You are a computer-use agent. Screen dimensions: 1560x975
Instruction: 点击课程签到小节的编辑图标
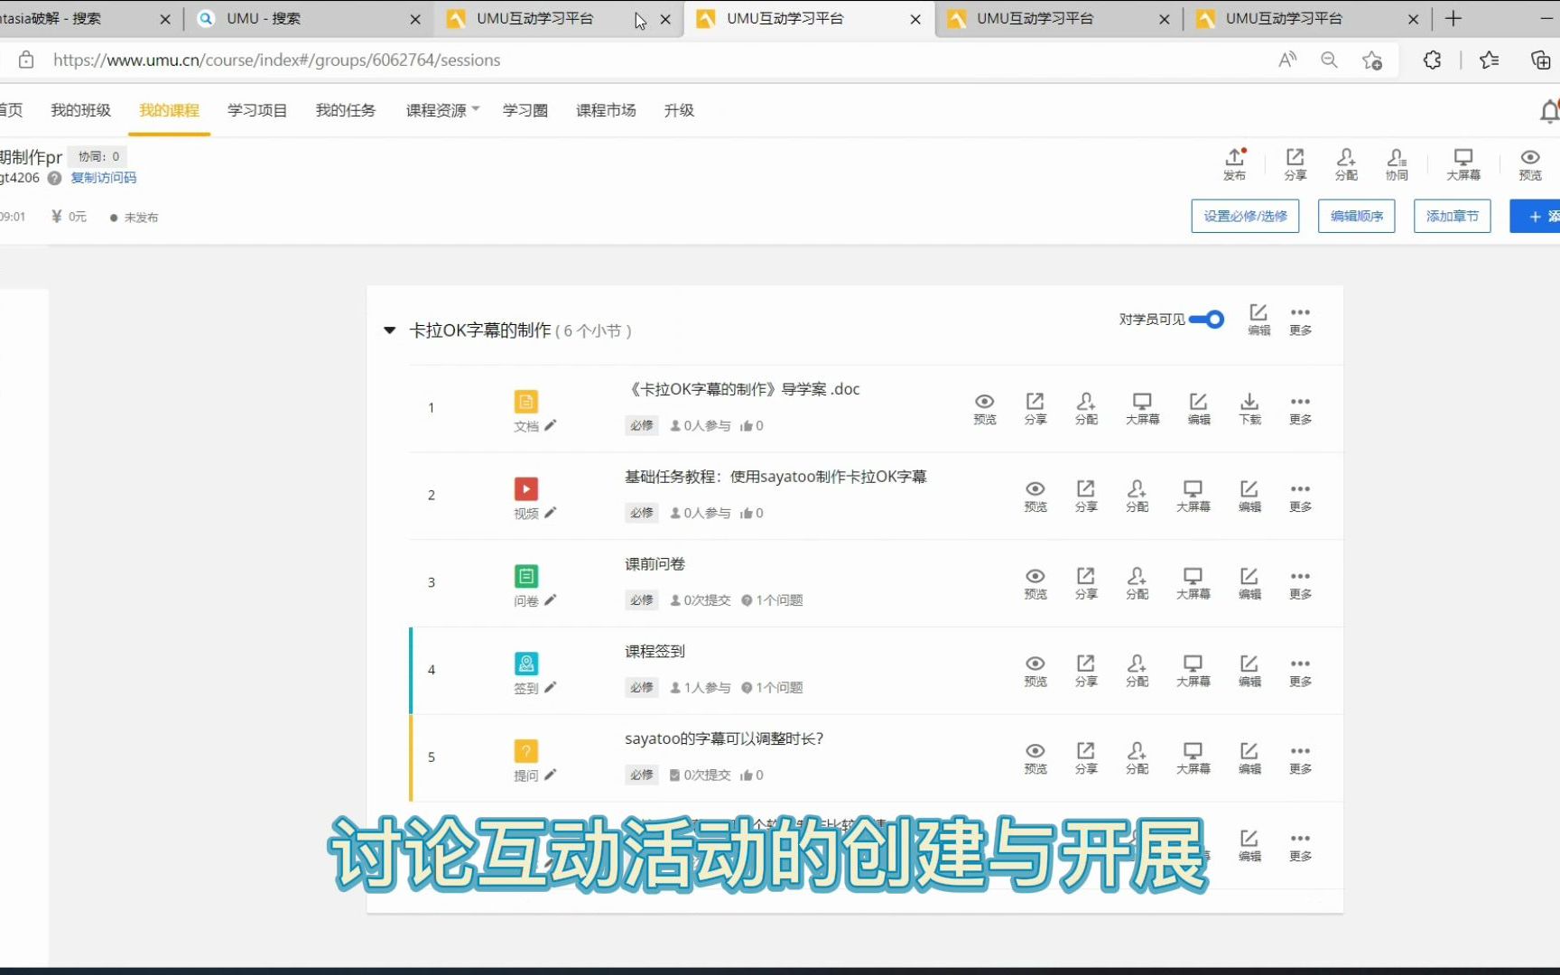point(1249,670)
